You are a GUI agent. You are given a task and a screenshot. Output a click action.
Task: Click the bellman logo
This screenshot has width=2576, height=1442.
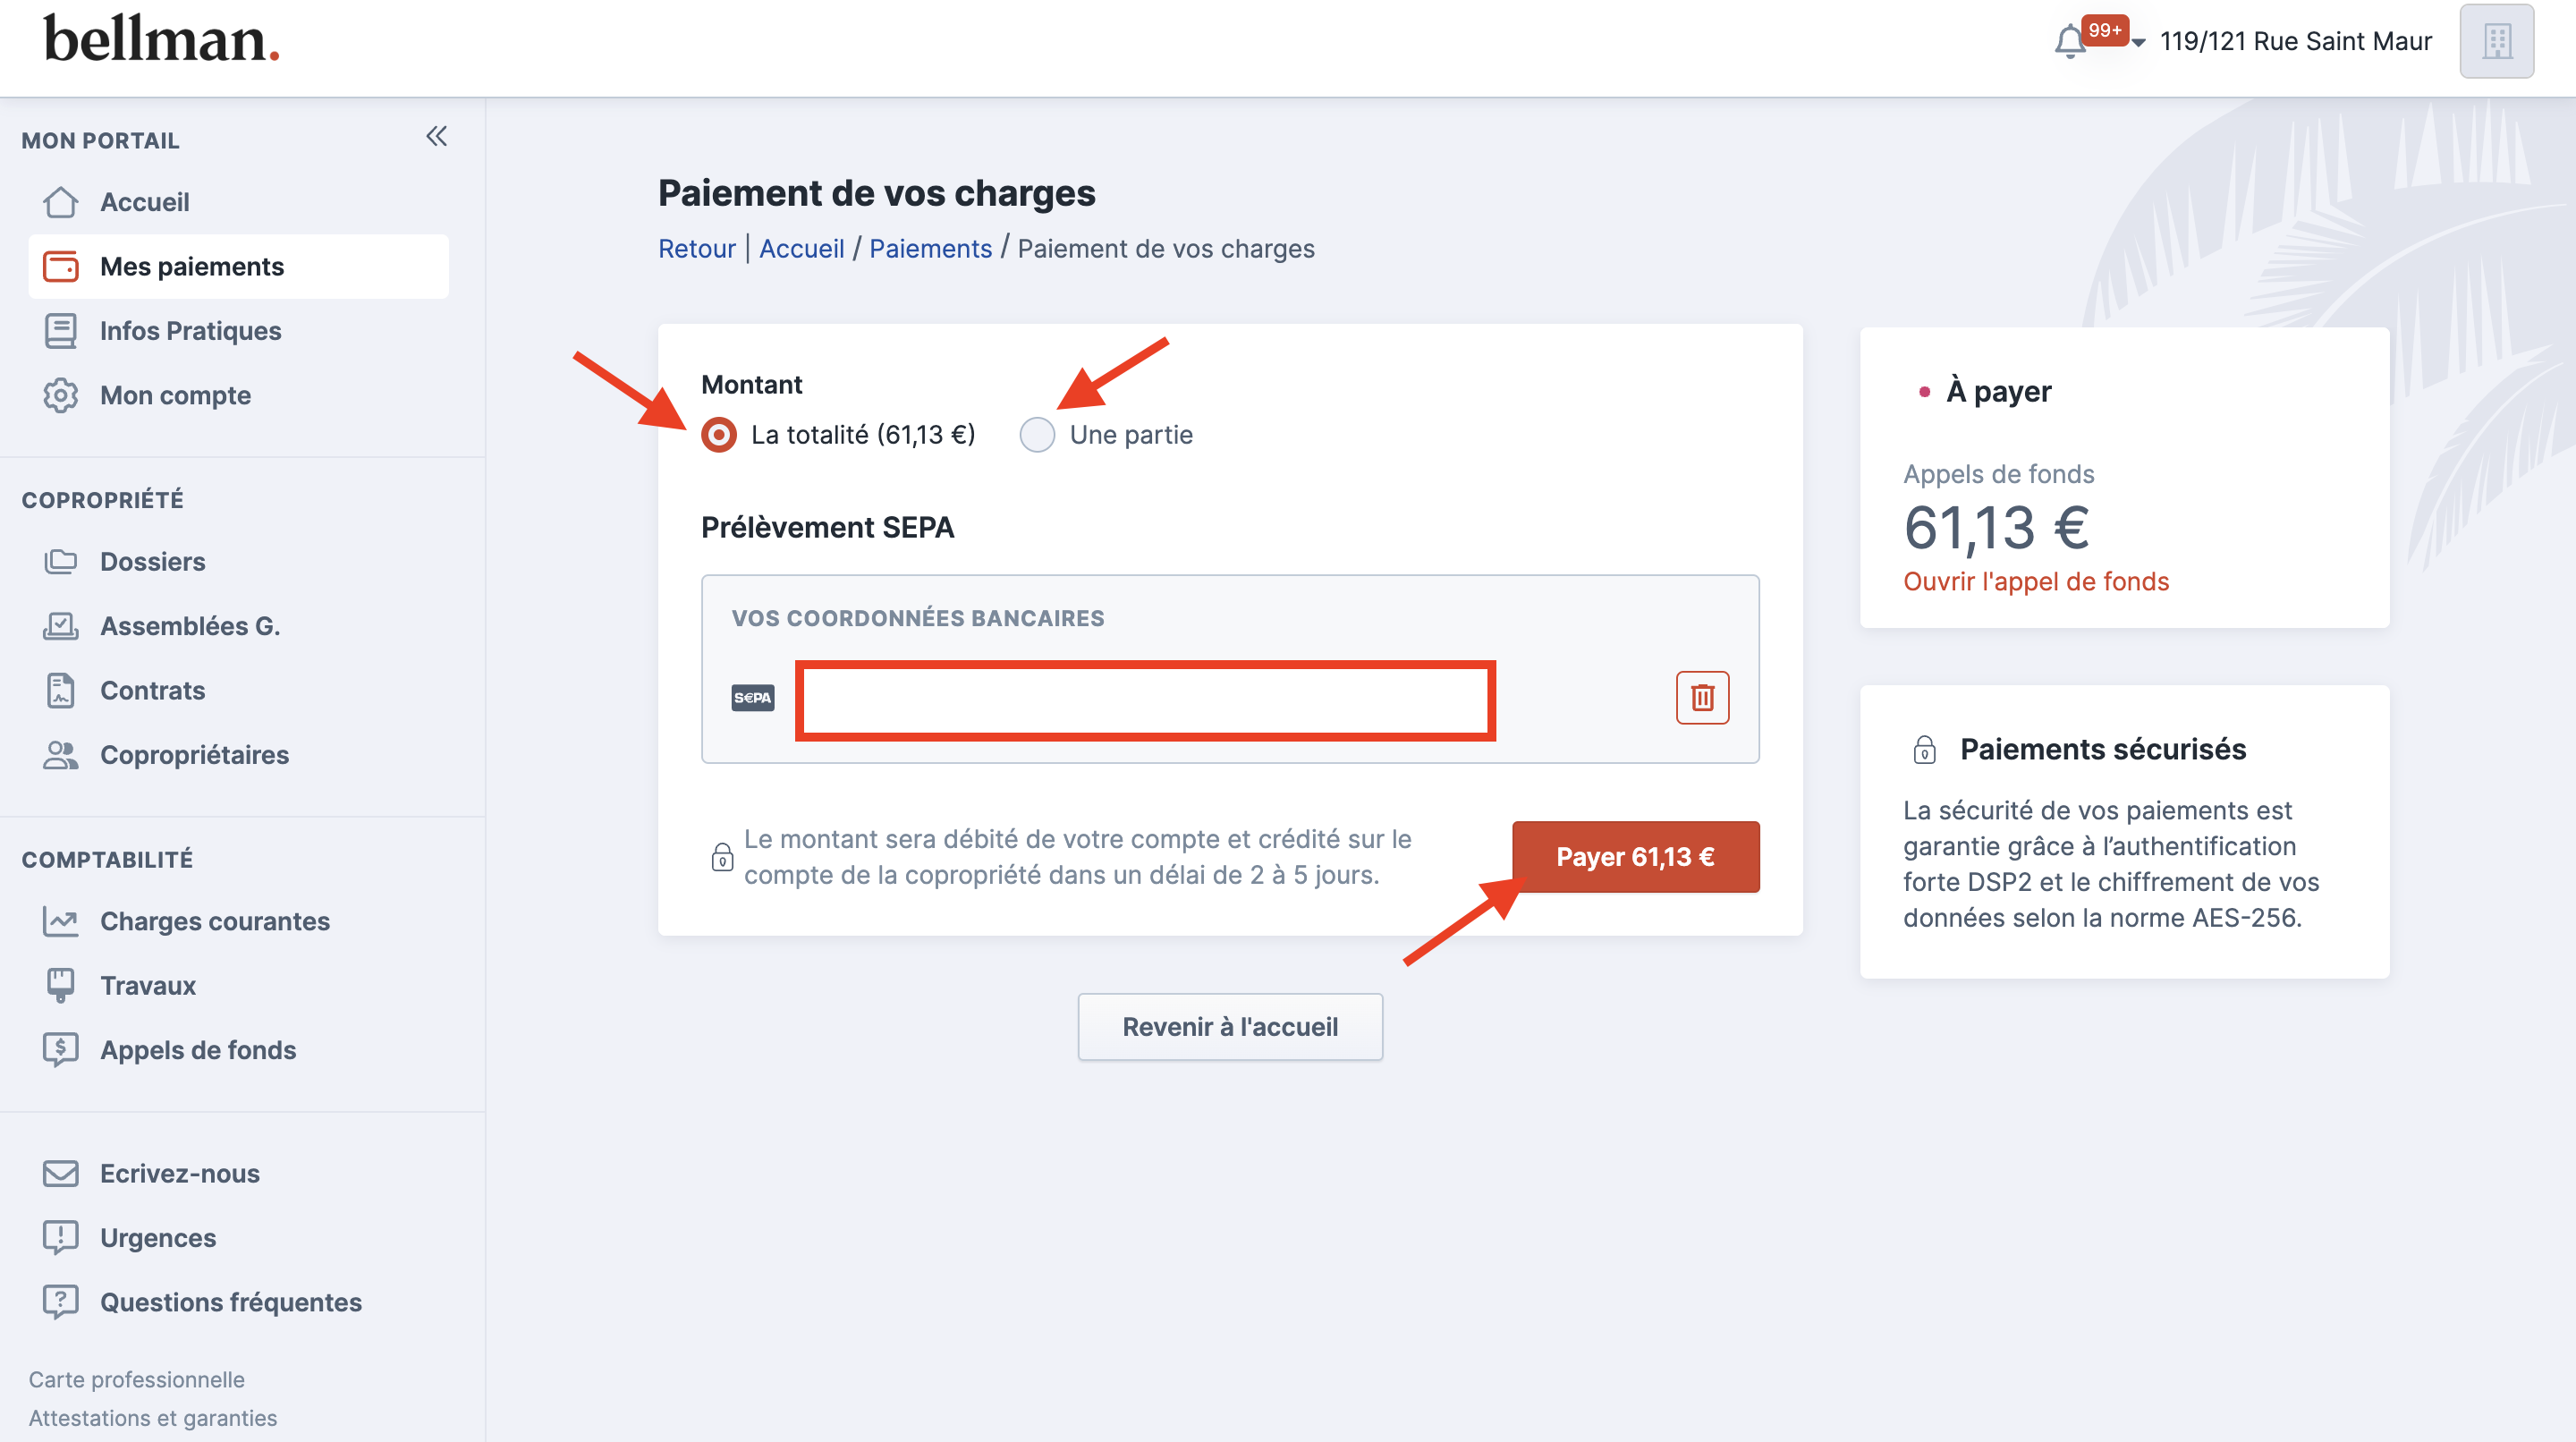pyautogui.click(x=161, y=40)
